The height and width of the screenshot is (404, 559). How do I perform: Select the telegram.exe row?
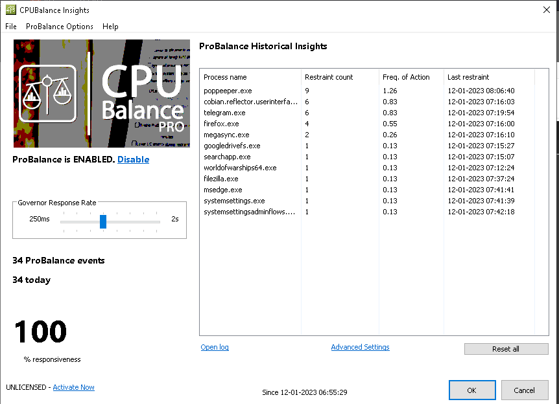(x=367, y=113)
